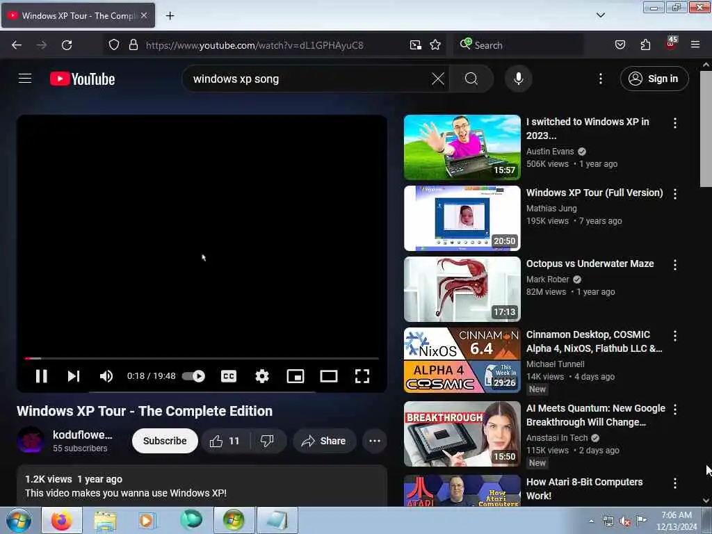Viewport: 712px width, 534px height.
Task: Open options for 'I switched to Windows XP'
Action: pos(675,123)
